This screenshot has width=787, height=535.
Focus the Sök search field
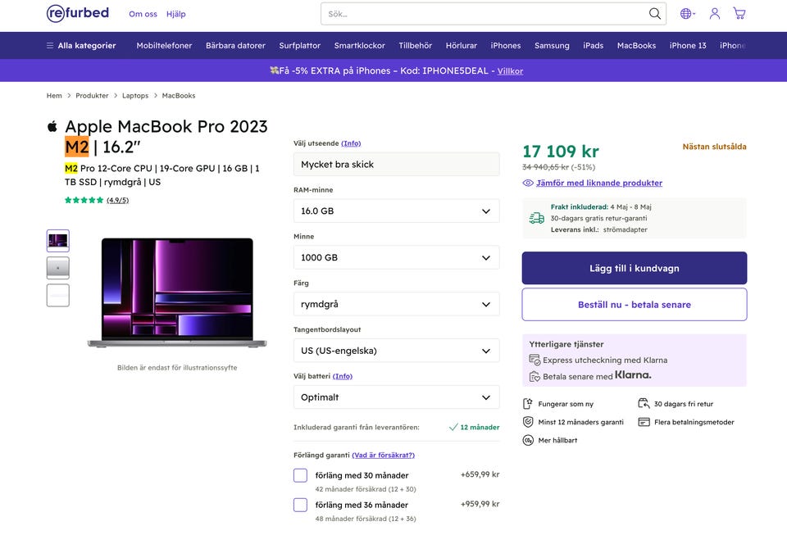[484, 14]
